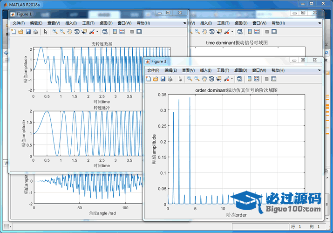This screenshot has height=233, width=333.
Task: Print figure icon in Figure 1 toolbar
Action: (x=35, y=32)
